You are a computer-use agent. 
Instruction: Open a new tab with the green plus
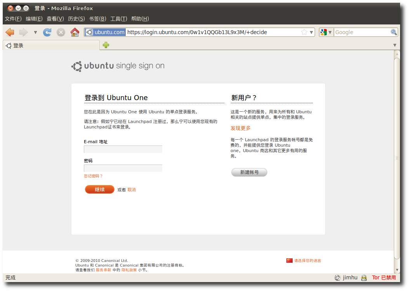[x=106, y=45]
